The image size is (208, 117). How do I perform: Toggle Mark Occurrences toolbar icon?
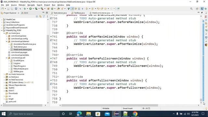coord(72,9)
